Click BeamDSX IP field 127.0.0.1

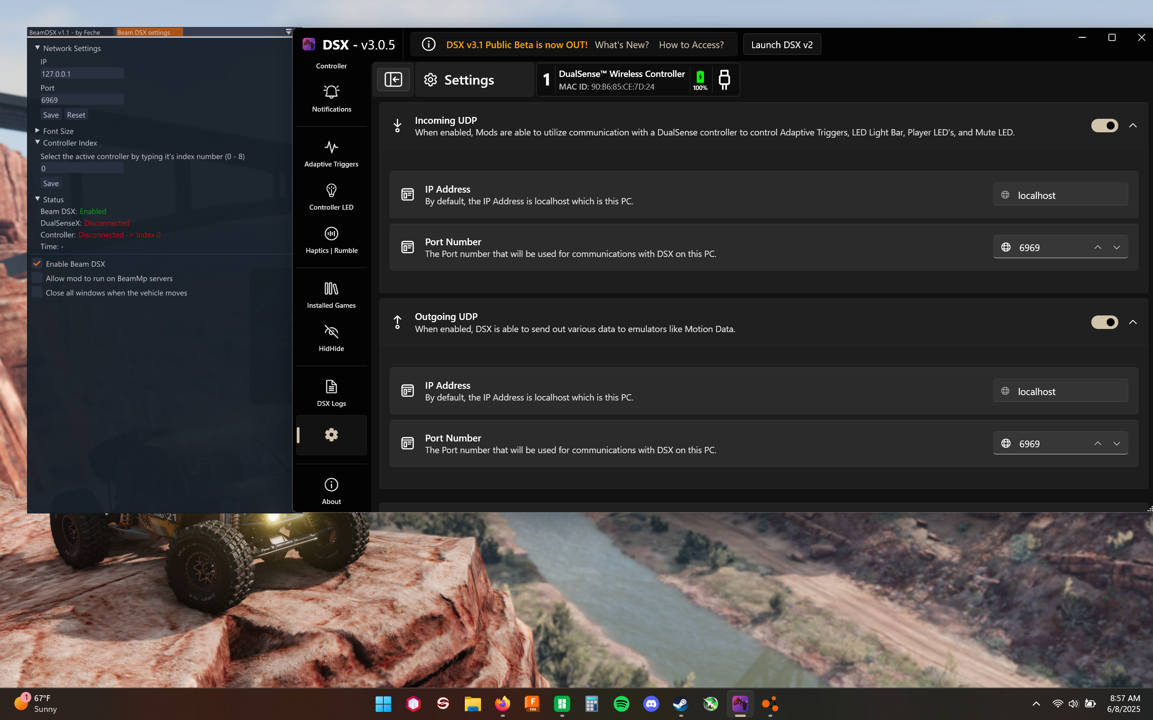82,73
